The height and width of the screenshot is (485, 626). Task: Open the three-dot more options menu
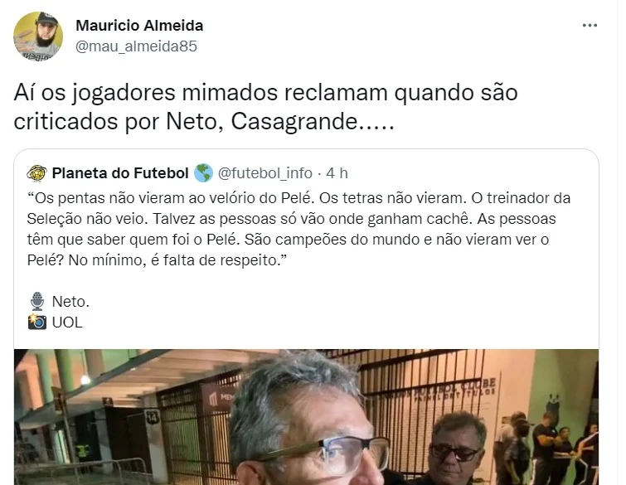coord(590,25)
